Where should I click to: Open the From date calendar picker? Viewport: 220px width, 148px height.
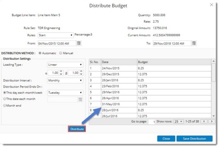click(79, 43)
